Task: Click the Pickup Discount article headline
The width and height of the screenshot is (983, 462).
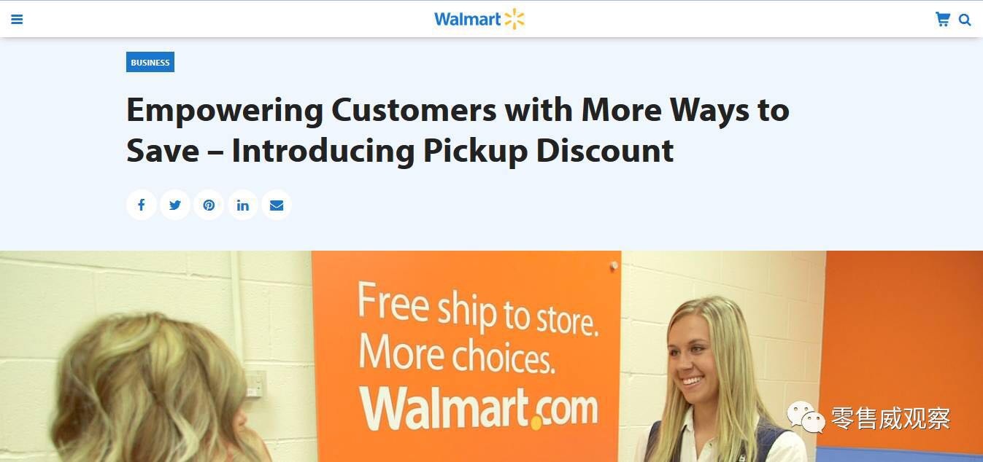Action: (458, 130)
